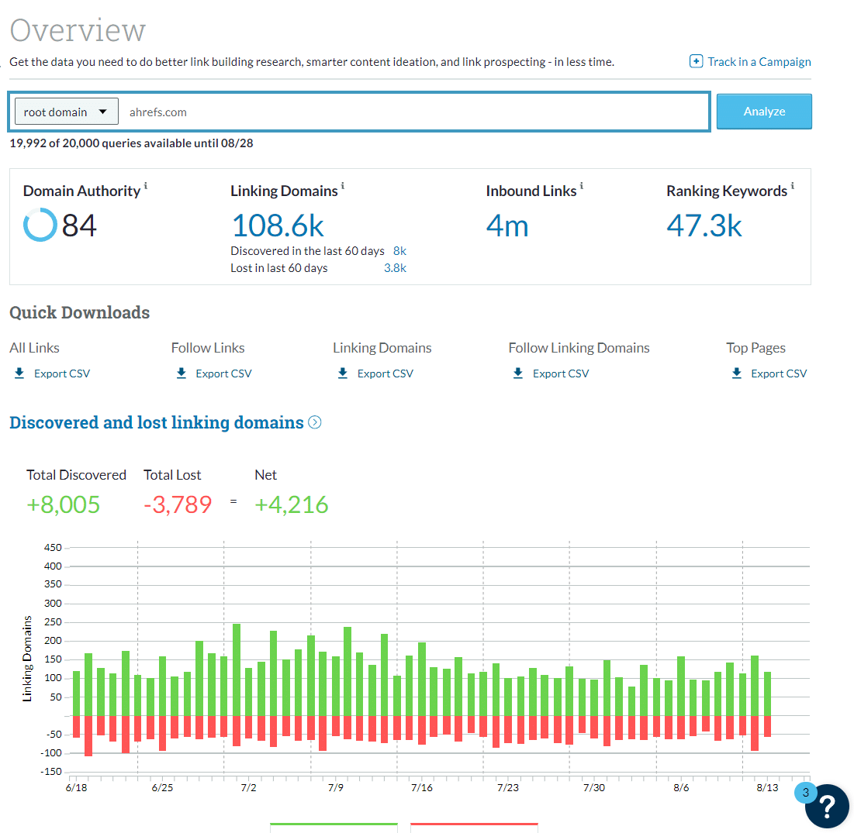854x833 pixels.
Task: Open the 8k discovered domains link
Action: 399,251
